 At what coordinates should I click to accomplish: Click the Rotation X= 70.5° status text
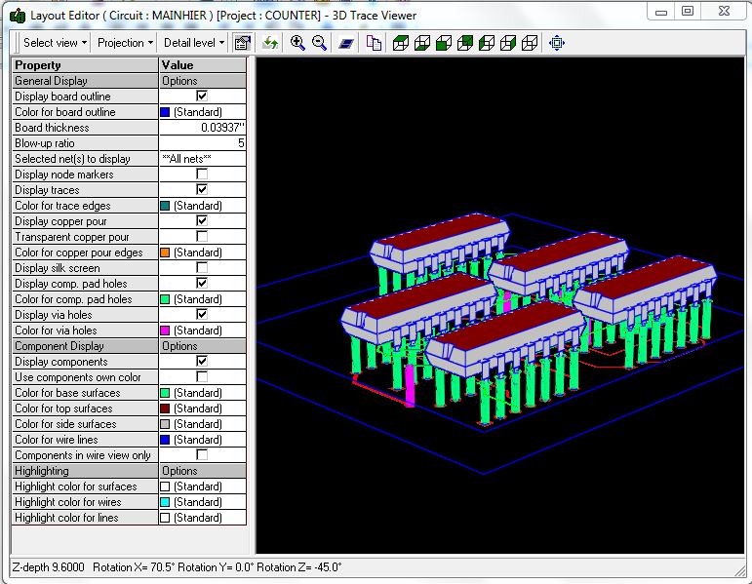134,567
